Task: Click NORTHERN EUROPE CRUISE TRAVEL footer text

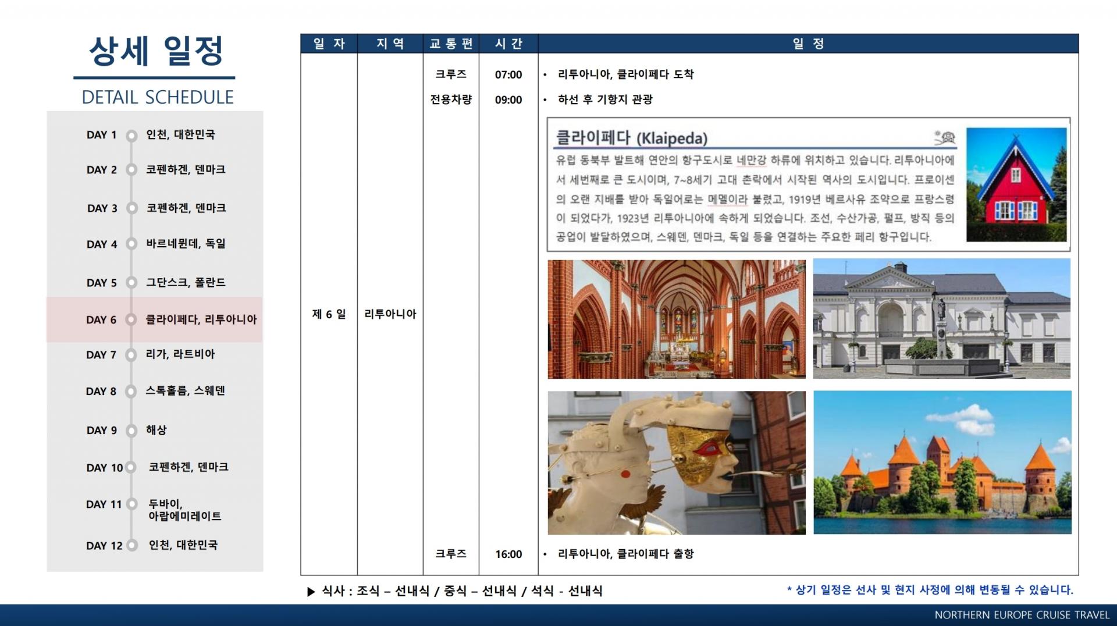Action: click(x=1022, y=615)
